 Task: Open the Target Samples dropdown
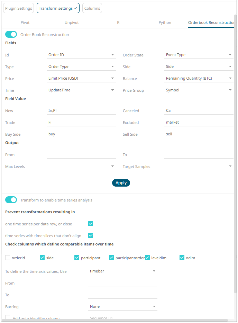199,166
